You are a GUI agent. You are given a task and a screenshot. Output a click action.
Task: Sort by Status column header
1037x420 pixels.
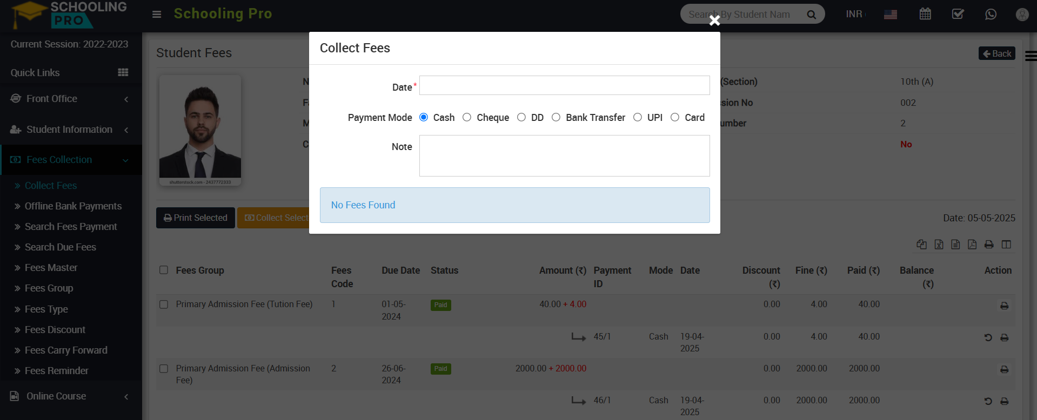pyautogui.click(x=445, y=270)
